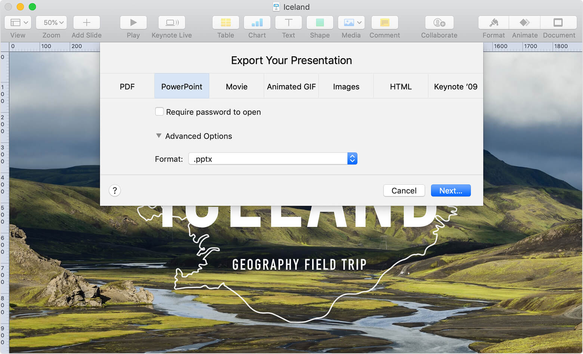Enable Require password to open checkbox
This screenshot has width=583, height=354.
click(159, 112)
